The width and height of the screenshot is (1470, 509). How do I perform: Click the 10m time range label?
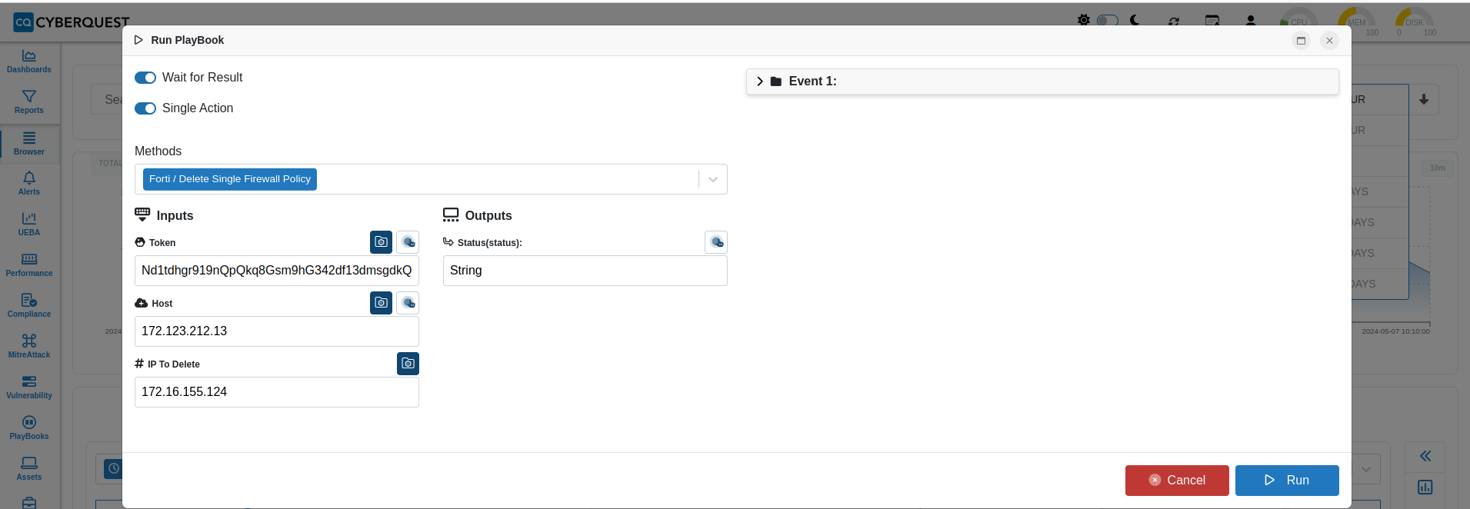click(x=1438, y=168)
